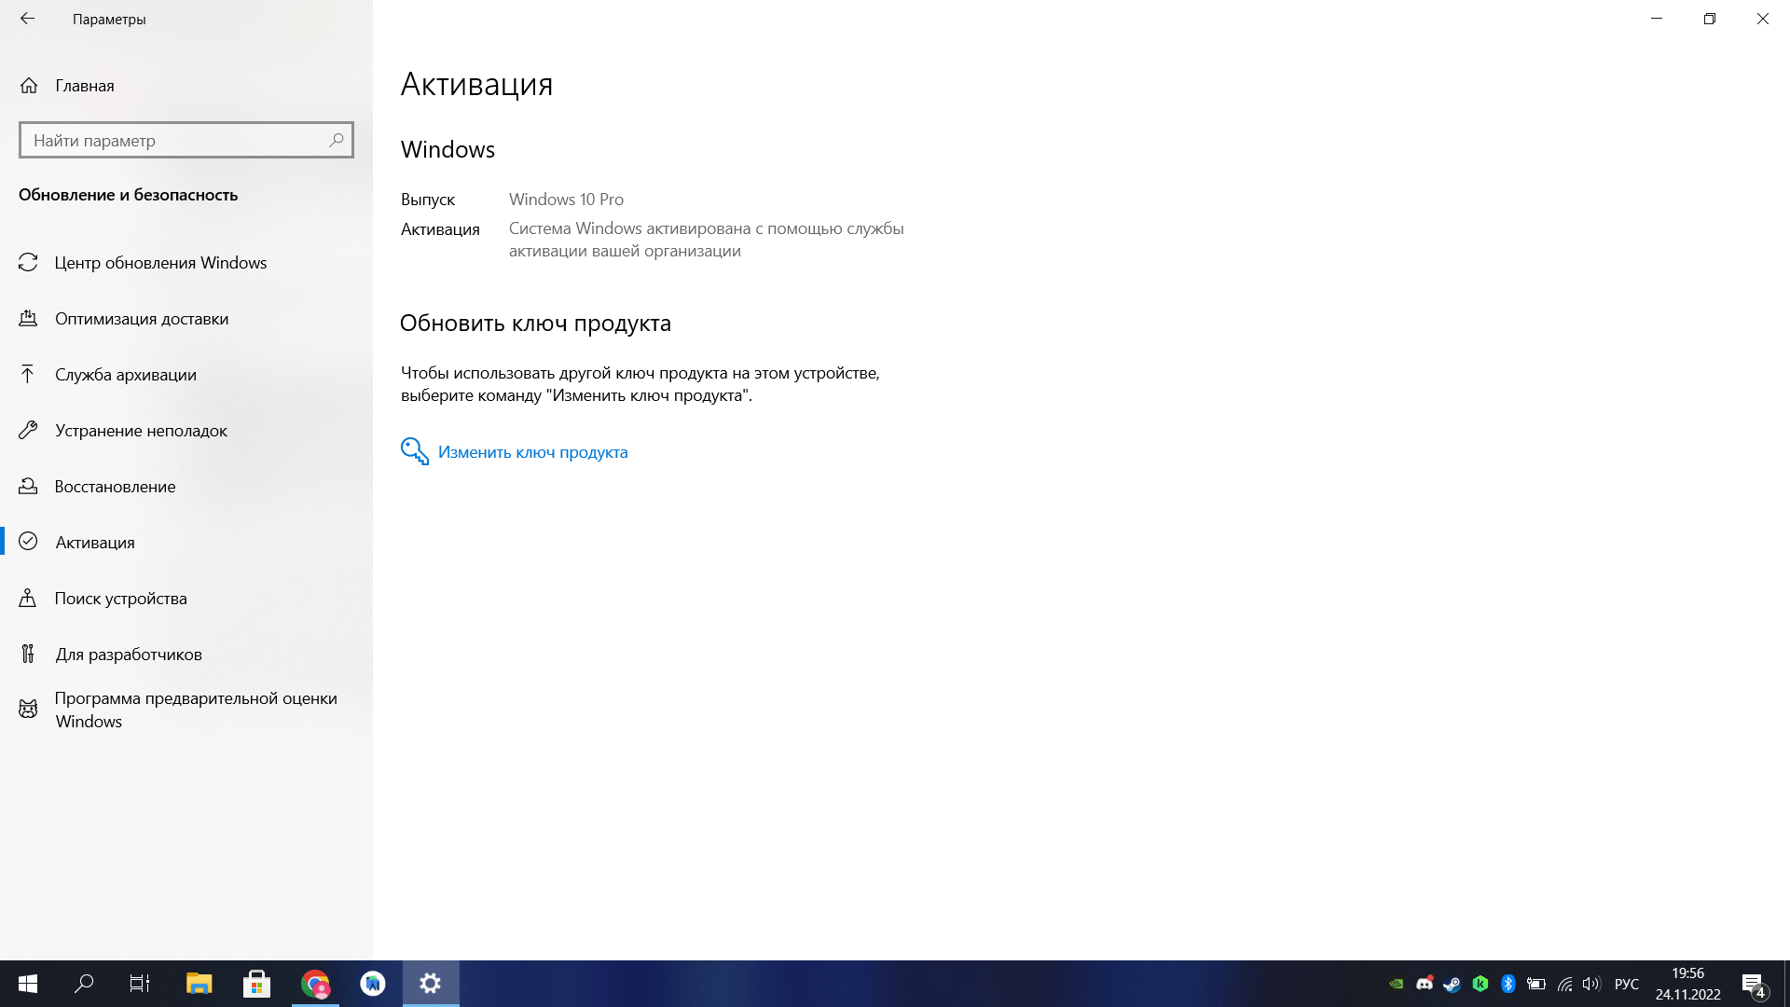Click the РУС language indicator
The image size is (1790, 1007).
click(x=1627, y=984)
